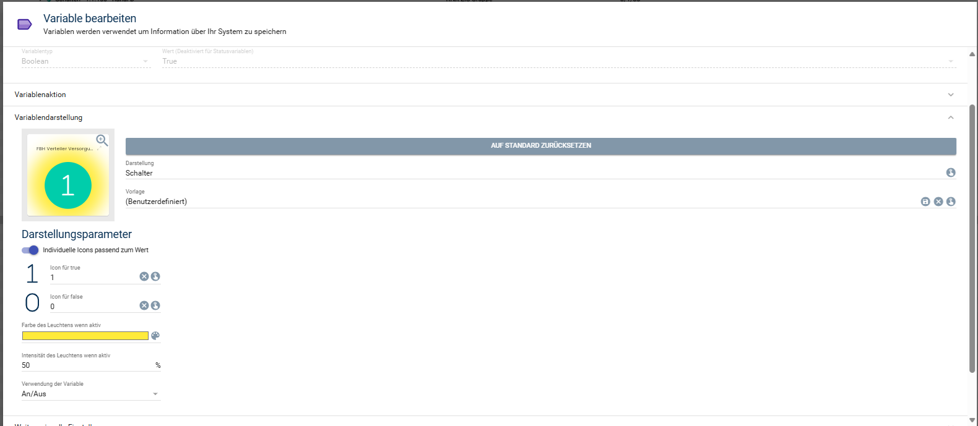Choose an icon for the false state
The image size is (978, 426).
coord(155,305)
